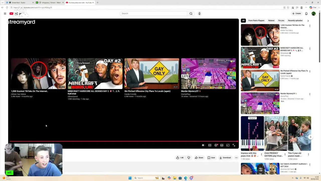Open options for 1,000 Scariest TikToks sidebar video

(310, 26)
